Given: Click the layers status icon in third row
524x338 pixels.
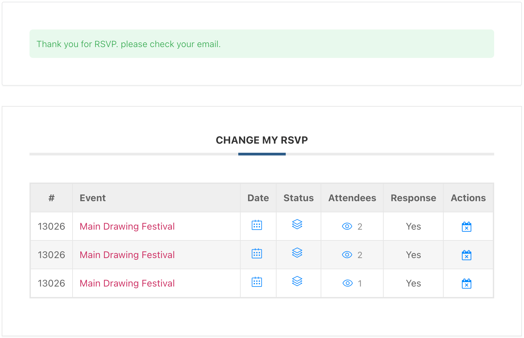Looking at the screenshot, I should 297,281.
